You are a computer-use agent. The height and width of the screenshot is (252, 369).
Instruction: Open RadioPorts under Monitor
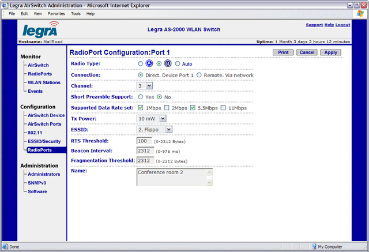point(40,74)
